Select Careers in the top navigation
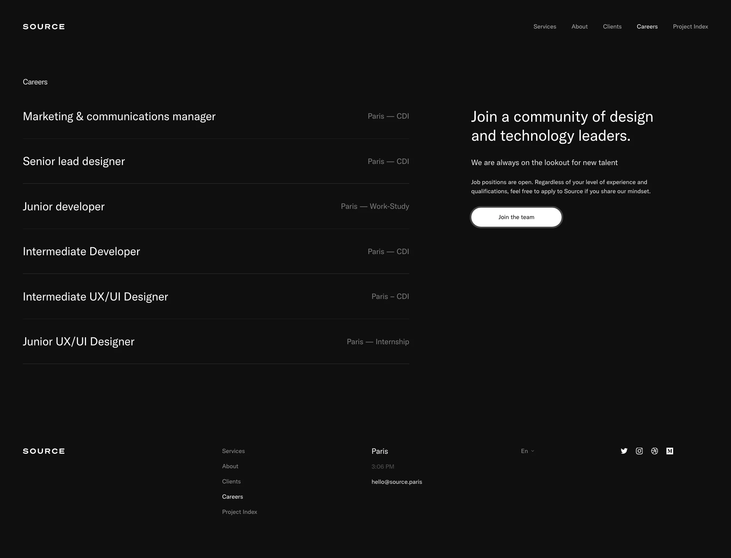Image resolution: width=731 pixels, height=558 pixels. [647, 26]
